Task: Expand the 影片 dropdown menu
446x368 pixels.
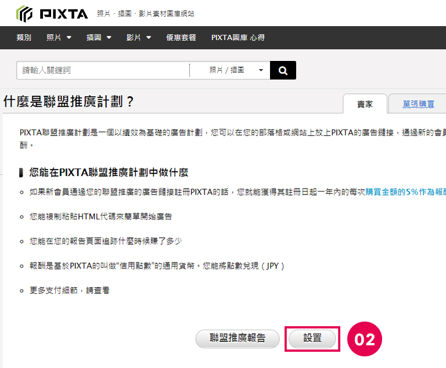Action: pyautogui.click(x=139, y=38)
